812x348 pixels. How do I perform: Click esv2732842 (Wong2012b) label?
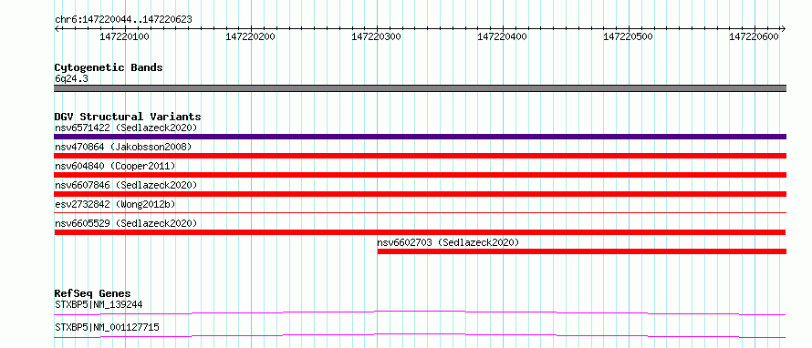click(115, 204)
